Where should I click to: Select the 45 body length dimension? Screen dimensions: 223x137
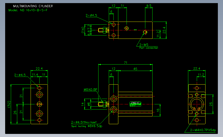(x=135, y=69)
